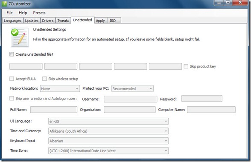The width and height of the screenshot is (251, 162).
Task: Open the Help menu
Action: pyautogui.click(x=23, y=13)
